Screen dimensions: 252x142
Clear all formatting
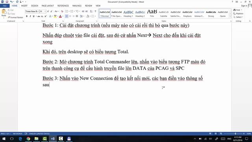point(62,11)
